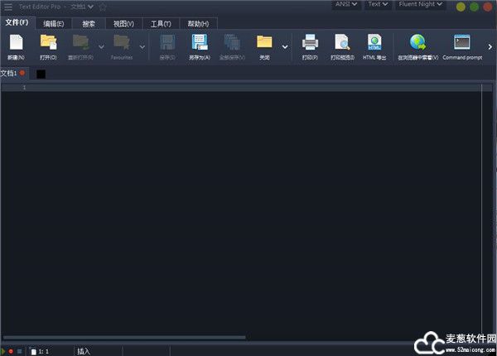The height and width of the screenshot is (356, 497).
Task: Open Print Preview (打印预览)
Action: [x=341, y=42]
